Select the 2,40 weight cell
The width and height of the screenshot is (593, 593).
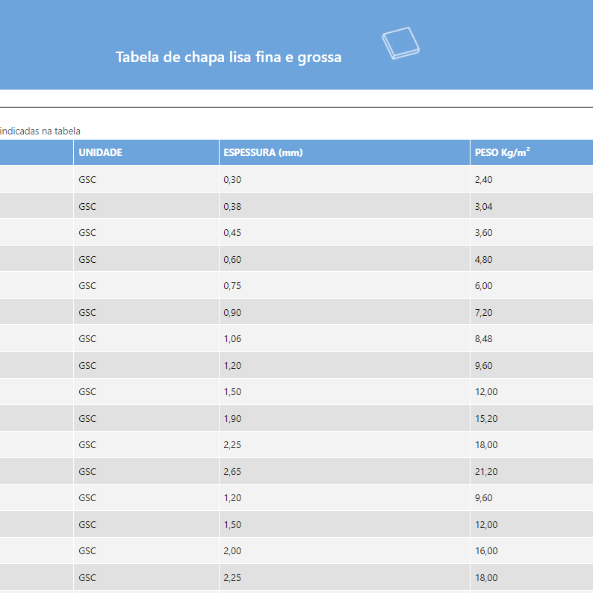click(484, 180)
